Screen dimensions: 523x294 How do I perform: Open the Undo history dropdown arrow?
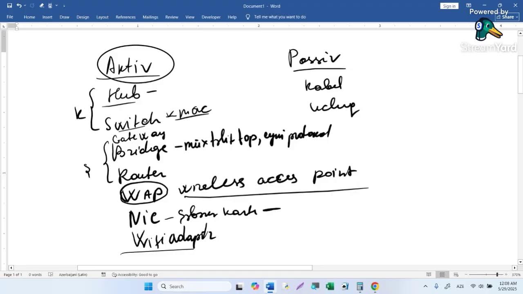tap(25, 6)
